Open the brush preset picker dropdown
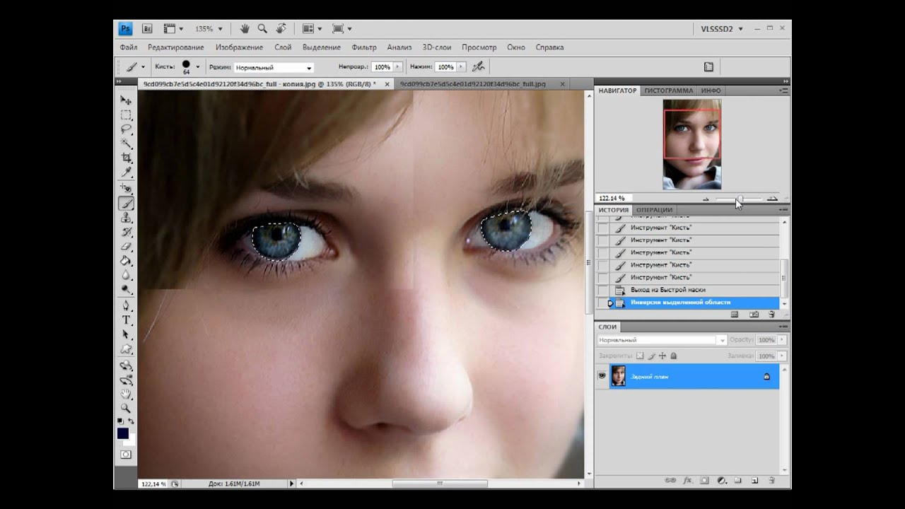Viewport: 905px width, 509px height. 197,67
